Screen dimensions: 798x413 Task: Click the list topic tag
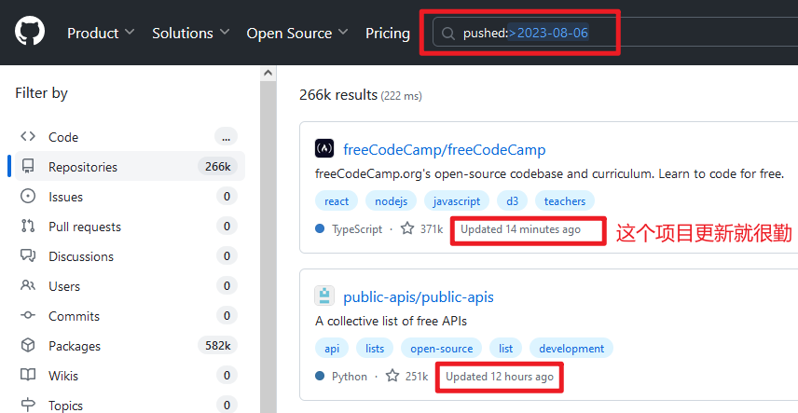[x=506, y=349]
